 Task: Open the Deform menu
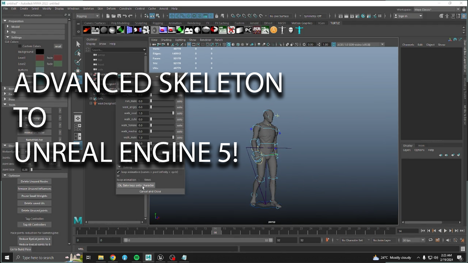click(x=111, y=9)
